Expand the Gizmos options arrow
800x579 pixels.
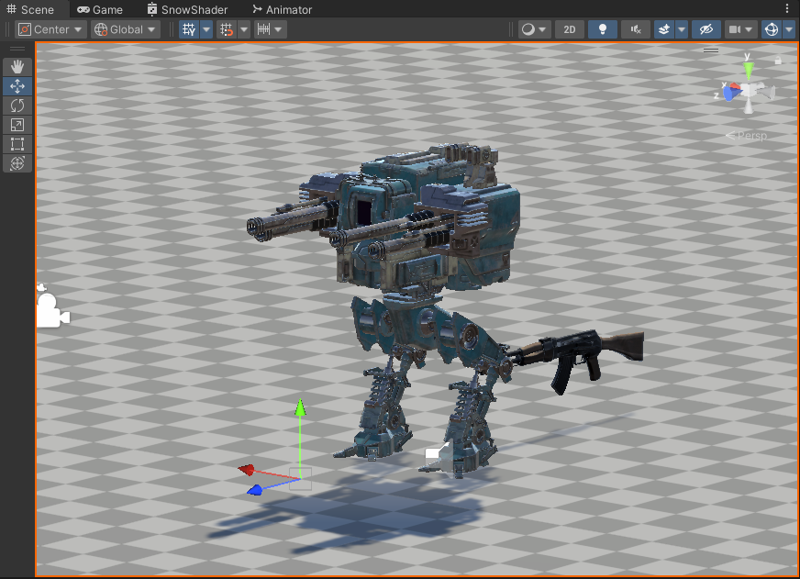pos(789,29)
